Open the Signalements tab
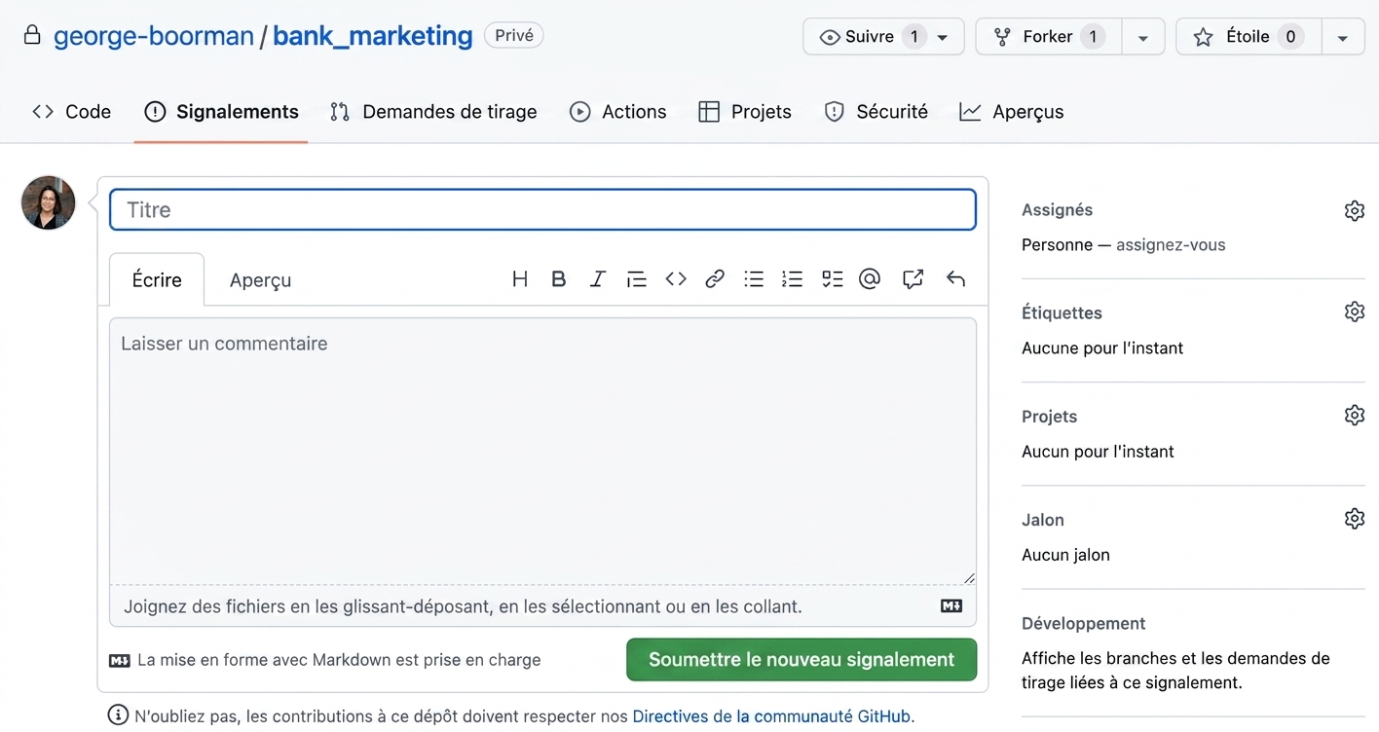Image resolution: width=1379 pixels, height=732 pixels. point(221,112)
